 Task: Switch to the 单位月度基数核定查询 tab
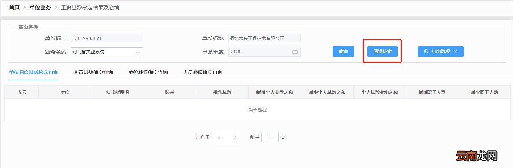34,72
